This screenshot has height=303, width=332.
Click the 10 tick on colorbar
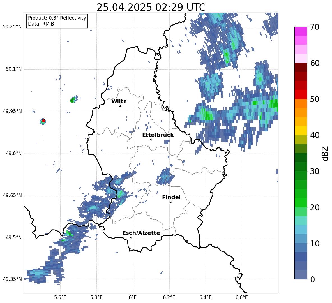point(315,243)
